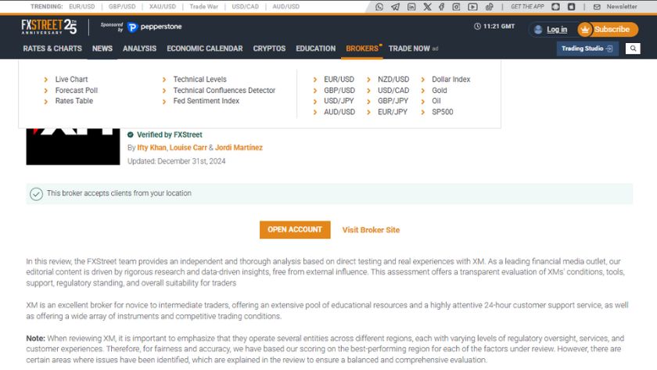The width and height of the screenshot is (657, 370).
Task: Click trending AUD/USD in top bar
Action: [x=285, y=7]
